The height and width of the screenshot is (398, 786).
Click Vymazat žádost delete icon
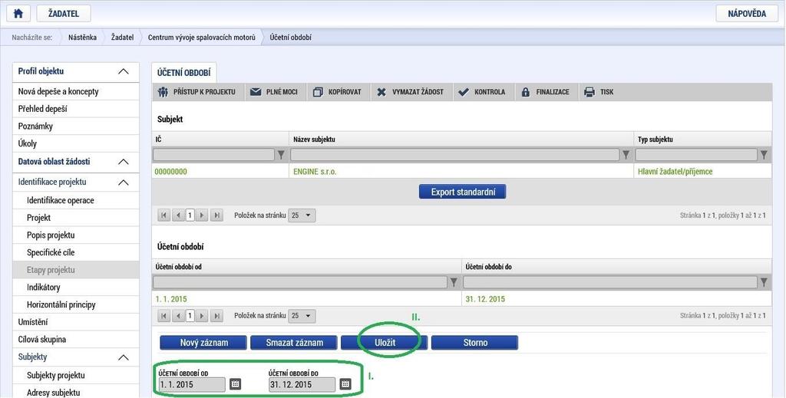pos(381,92)
